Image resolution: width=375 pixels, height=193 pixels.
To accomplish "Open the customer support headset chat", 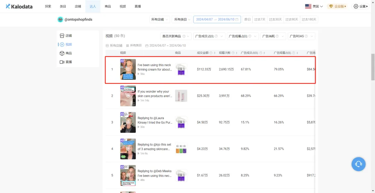I will click(x=359, y=164).
